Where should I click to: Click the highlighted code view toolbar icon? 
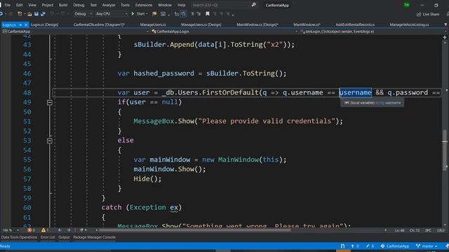pos(183,14)
